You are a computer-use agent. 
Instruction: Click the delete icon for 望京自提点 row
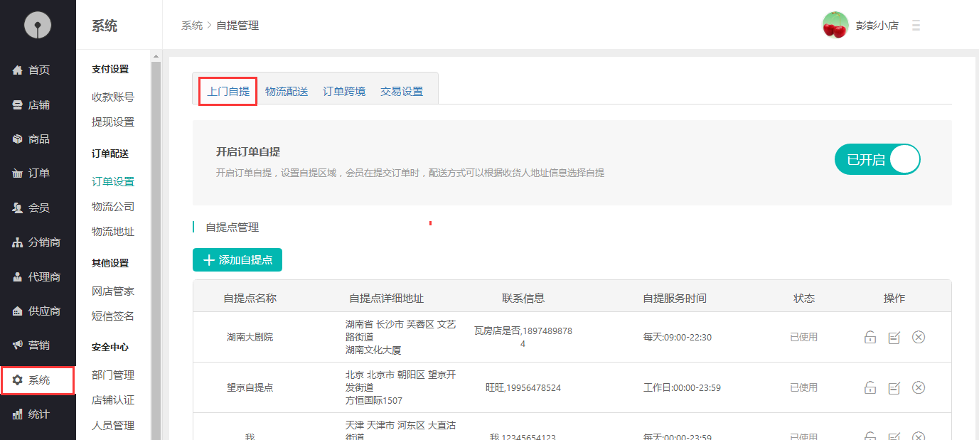918,387
